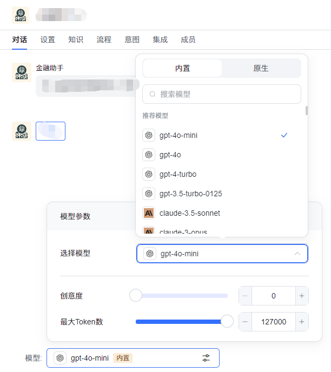The height and width of the screenshot is (372, 331).
Task: Click the app avatar icon in the header
Action: click(21, 15)
